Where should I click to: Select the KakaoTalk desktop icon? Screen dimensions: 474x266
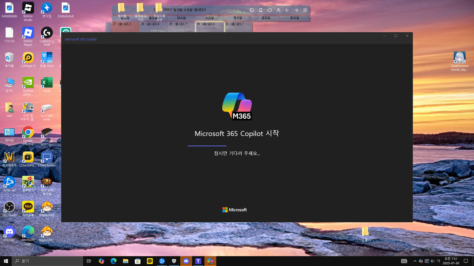tap(28, 209)
